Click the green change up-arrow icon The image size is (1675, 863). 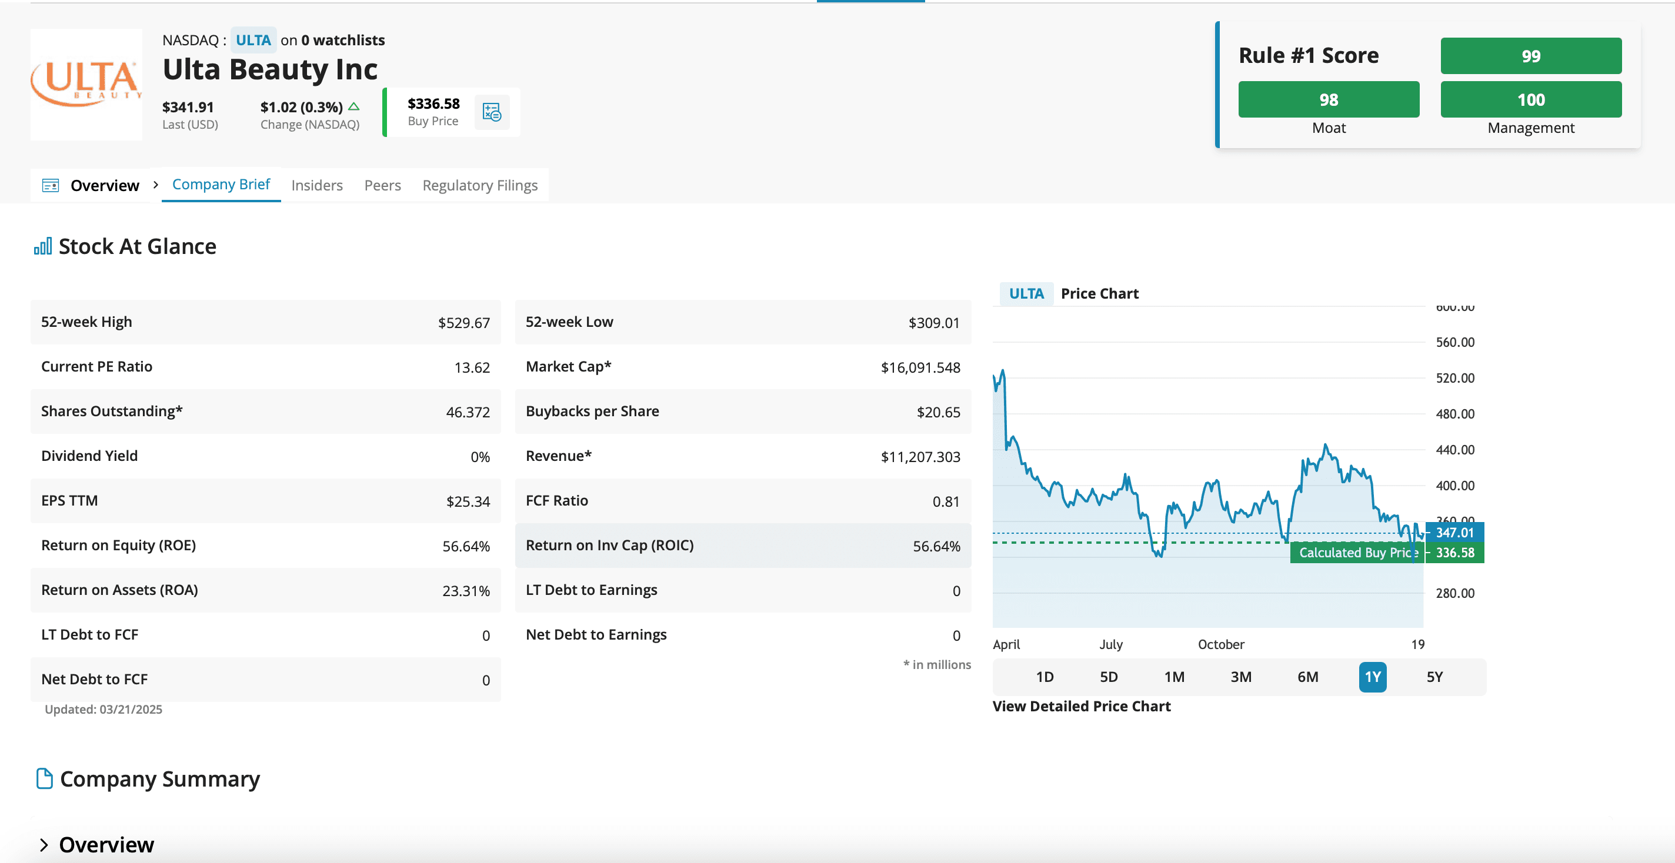coord(353,106)
